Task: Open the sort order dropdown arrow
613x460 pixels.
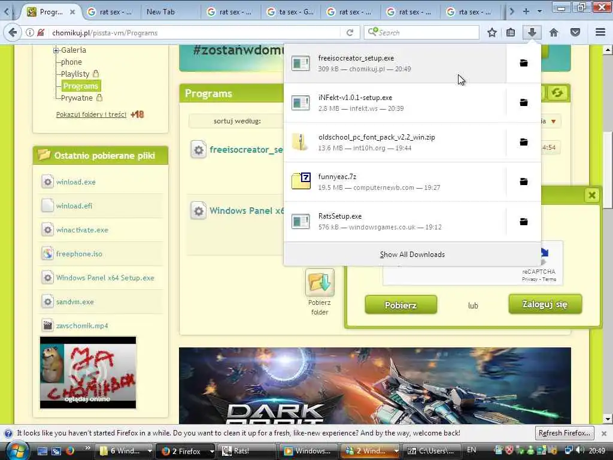Action: click(553, 121)
